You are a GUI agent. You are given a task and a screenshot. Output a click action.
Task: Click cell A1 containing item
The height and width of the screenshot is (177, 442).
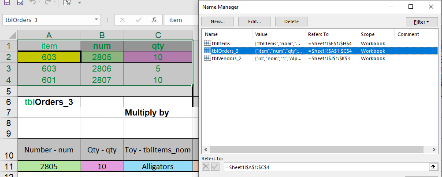click(x=49, y=46)
